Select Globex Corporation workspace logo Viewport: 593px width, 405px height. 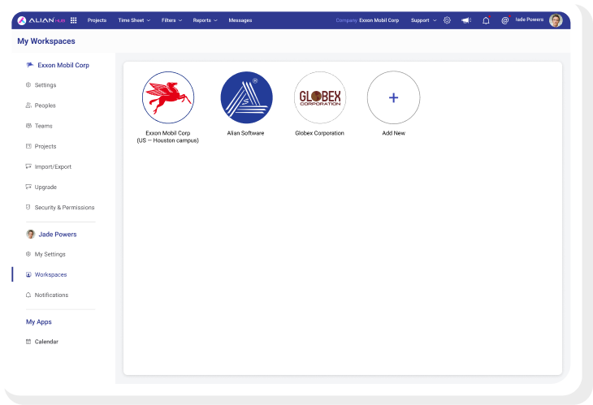(320, 97)
